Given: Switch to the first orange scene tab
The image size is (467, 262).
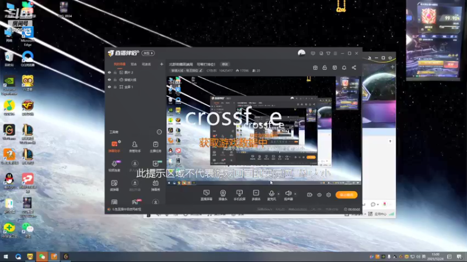Looking at the screenshot, I should point(120,64).
